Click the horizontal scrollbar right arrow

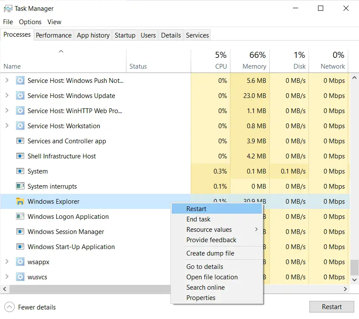pyautogui.click(x=345, y=289)
